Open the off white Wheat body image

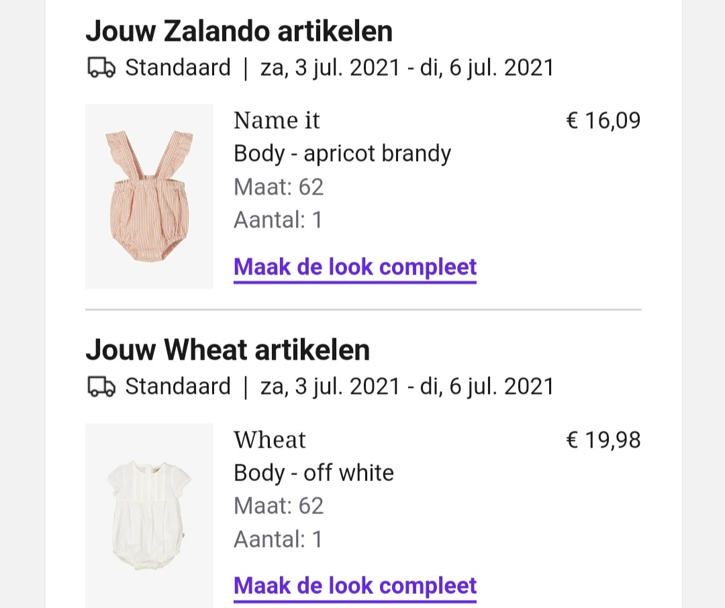[149, 515]
